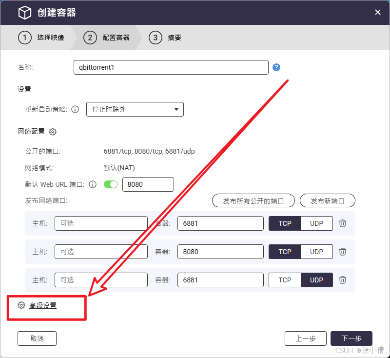The height and width of the screenshot is (358, 390).
Task: Click info icon beside default Web URL port
Action: tap(93, 184)
